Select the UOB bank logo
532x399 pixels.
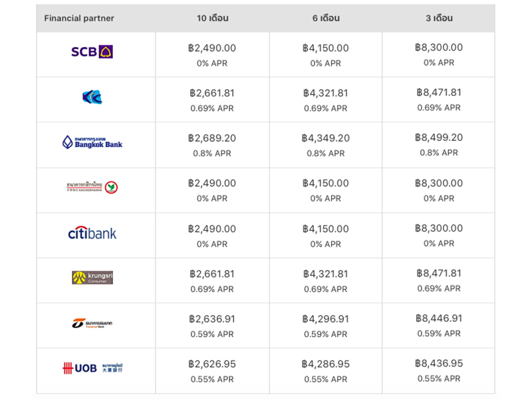click(x=92, y=368)
